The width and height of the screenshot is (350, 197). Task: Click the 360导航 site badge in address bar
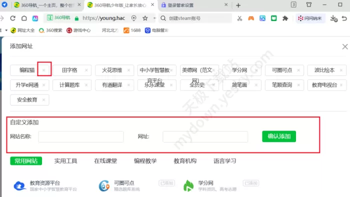[59, 18]
